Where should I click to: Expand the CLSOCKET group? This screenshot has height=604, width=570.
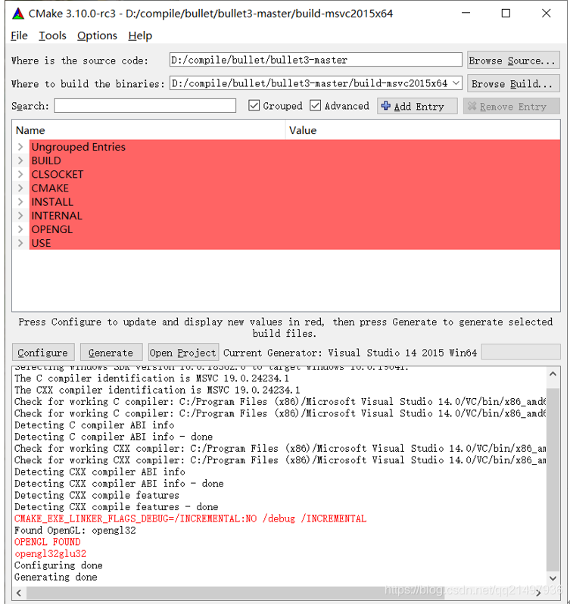tap(20, 175)
